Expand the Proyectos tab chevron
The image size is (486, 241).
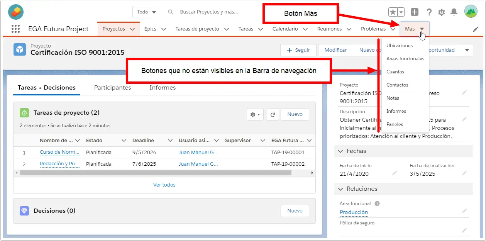pyautogui.click(x=132, y=29)
